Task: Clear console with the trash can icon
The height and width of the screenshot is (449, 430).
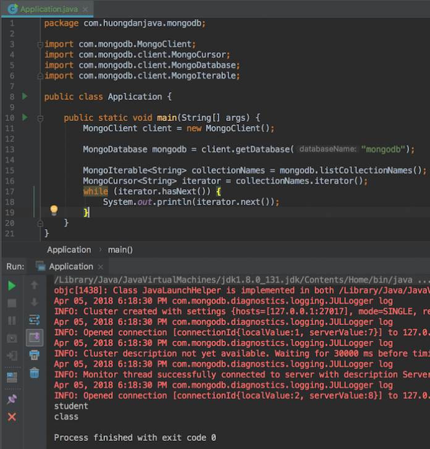Action: 35,373
